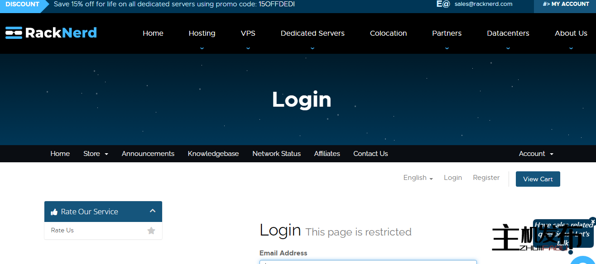
Task: Click the RackNerd logo
Action: 51,33
